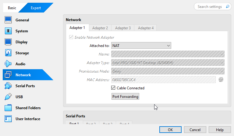Image resolution: width=234 pixels, height=136 pixels.
Task: Click the search magnifier icon
Action: tap(227, 7)
